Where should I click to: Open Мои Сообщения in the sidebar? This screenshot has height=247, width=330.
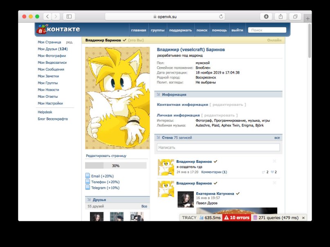[51, 69]
